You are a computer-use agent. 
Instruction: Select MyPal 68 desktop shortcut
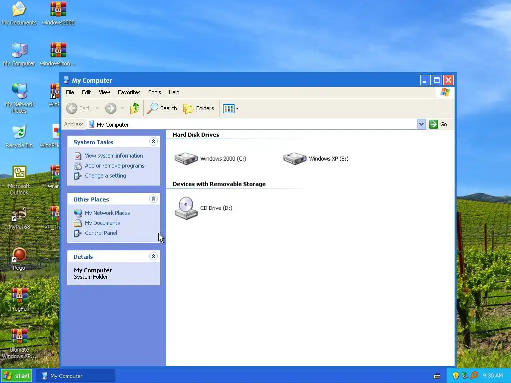19,217
